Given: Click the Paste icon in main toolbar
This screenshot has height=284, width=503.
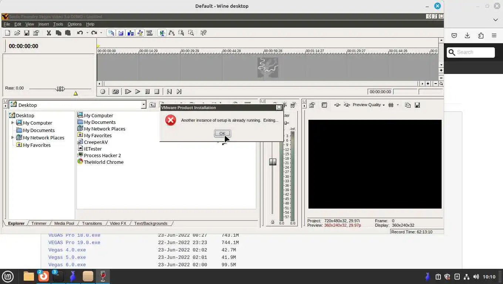Looking at the screenshot, I should [x=68, y=33].
